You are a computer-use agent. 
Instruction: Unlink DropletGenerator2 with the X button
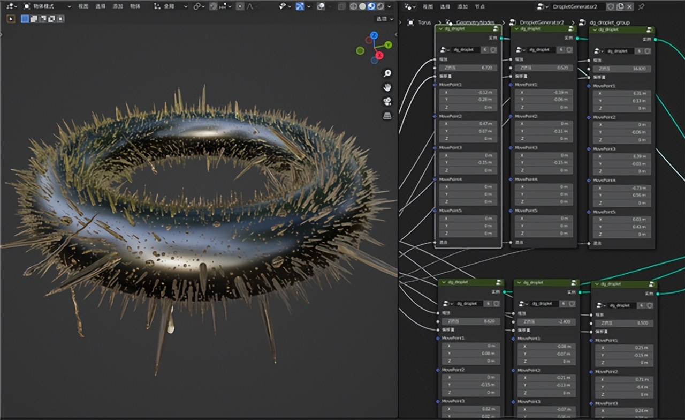click(x=629, y=7)
